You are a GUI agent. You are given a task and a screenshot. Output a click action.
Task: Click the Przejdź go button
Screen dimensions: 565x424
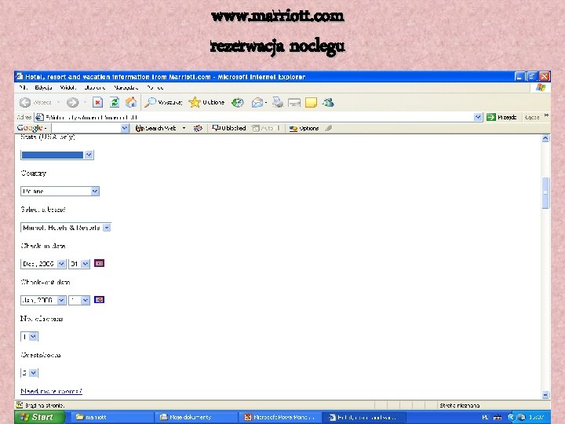click(x=502, y=117)
